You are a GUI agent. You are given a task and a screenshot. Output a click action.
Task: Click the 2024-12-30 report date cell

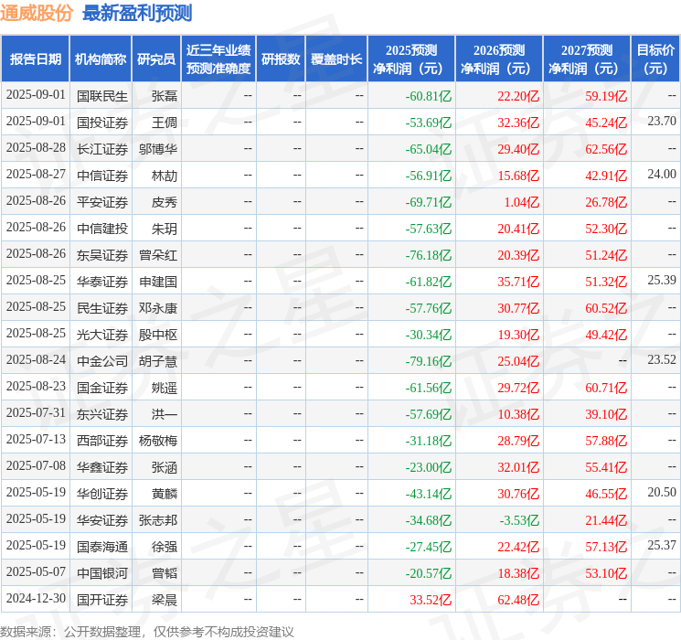point(36,600)
